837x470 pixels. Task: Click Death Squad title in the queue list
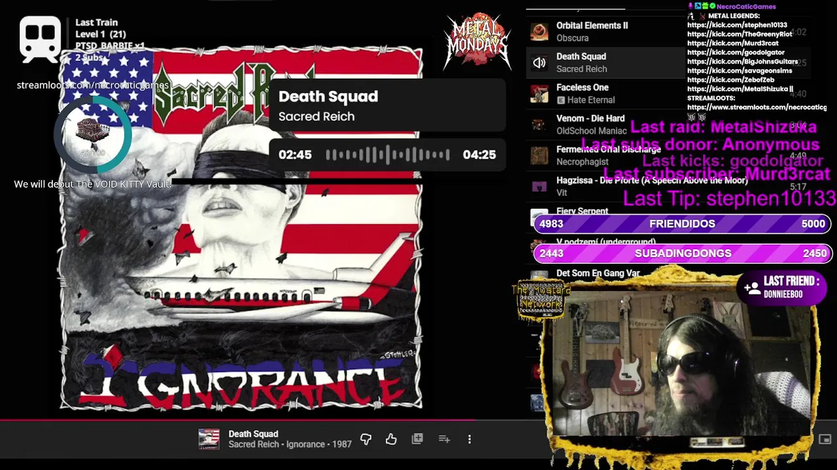(581, 57)
